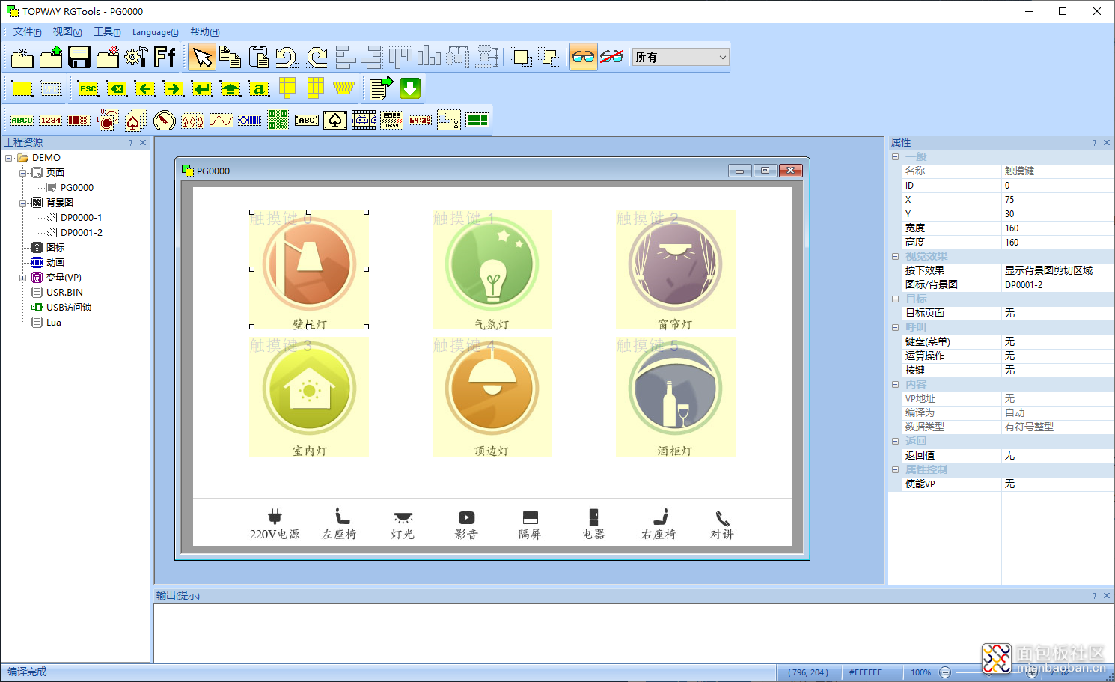
Task: Collapse the 页面 tree node
Action: point(23,173)
